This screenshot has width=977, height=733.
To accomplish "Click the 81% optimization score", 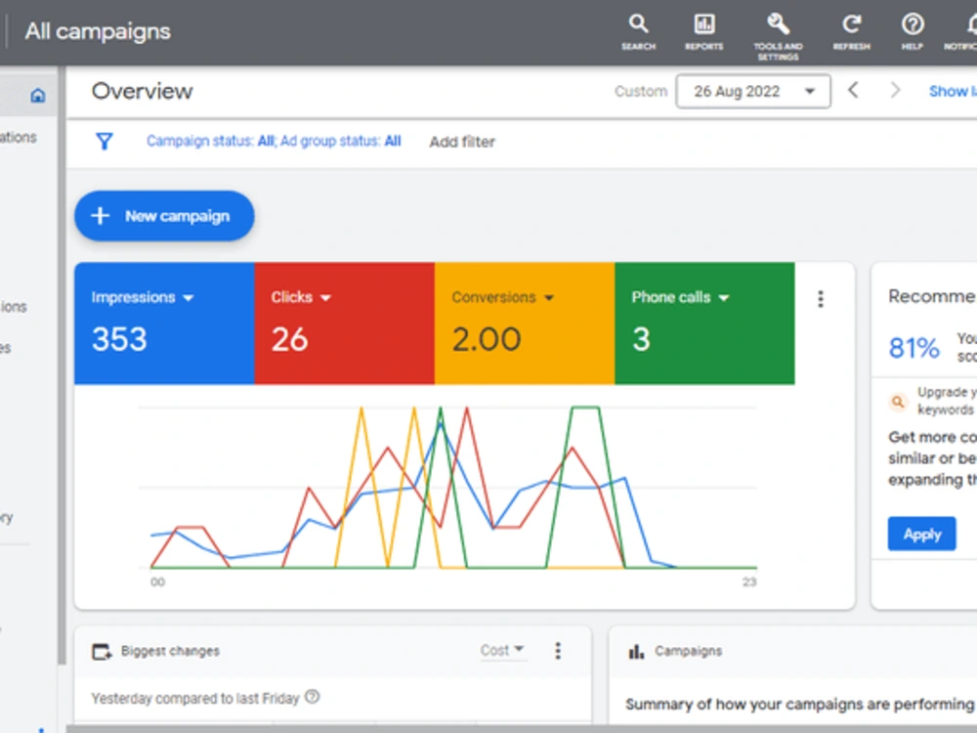I will coord(913,348).
